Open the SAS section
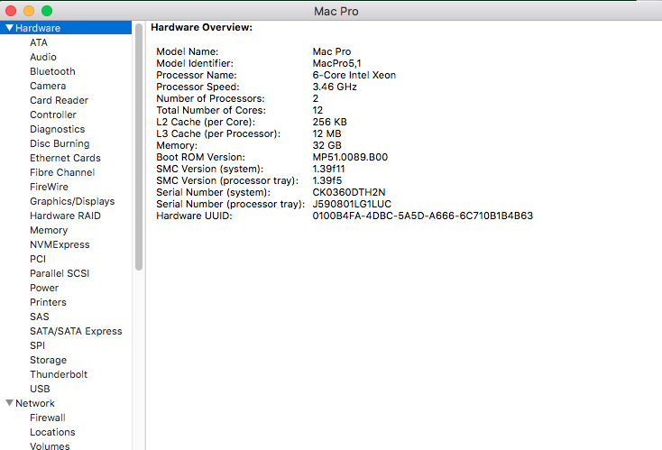This screenshot has width=662, height=450. click(40, 317)
